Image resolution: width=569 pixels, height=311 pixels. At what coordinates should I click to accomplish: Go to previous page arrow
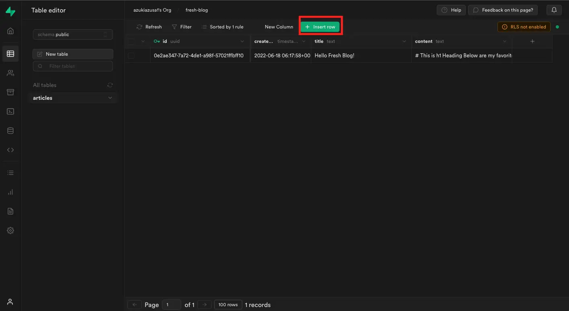pos(135,305)
